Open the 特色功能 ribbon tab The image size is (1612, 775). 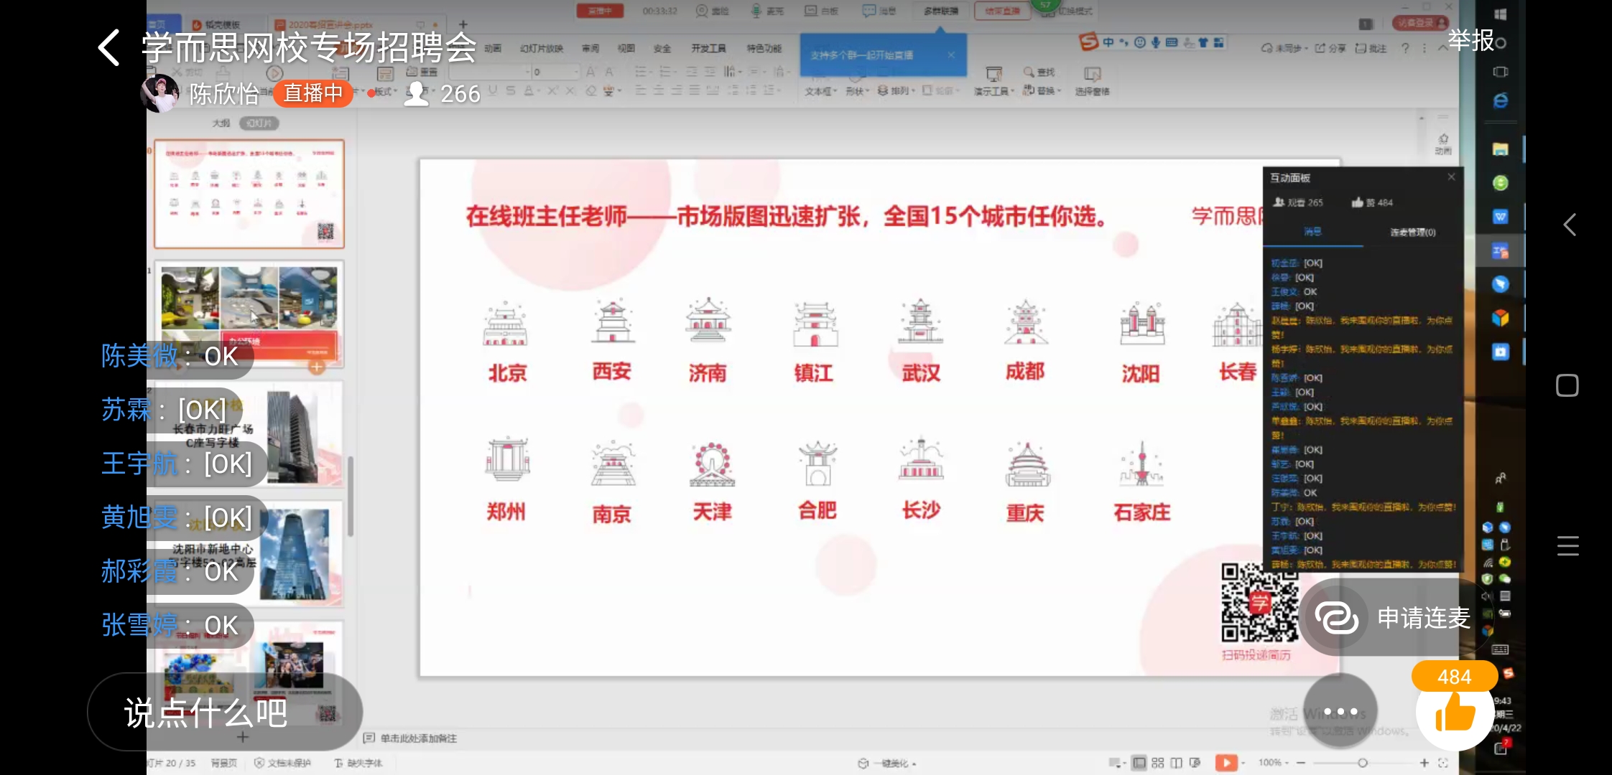coord(764,49)
